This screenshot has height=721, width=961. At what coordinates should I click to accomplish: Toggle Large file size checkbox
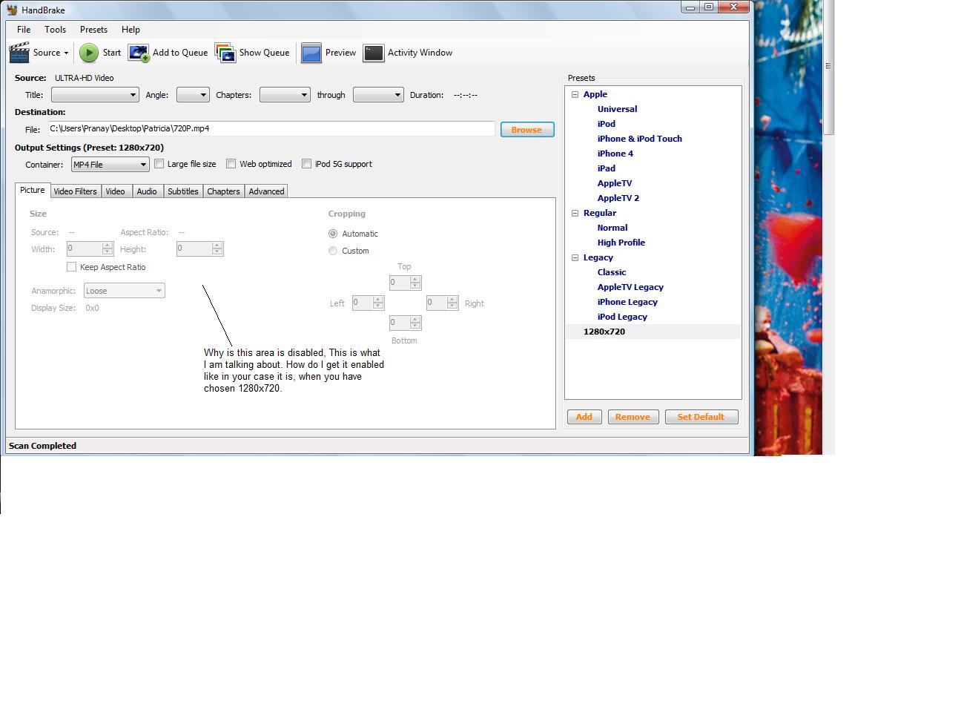(x=159, y=164)
